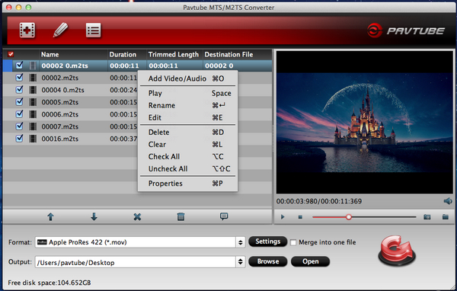
Task: Open the Format dropdown arrows
Action: (x=240, y=242)
